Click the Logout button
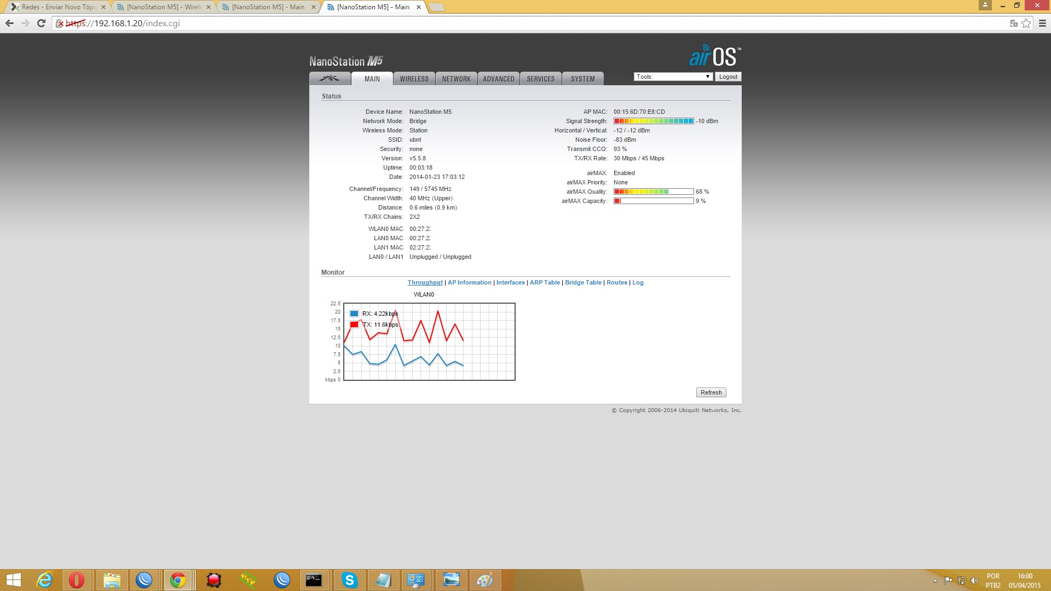Viewport: 1051px width, 591px height. pyautogui.click(x=727, y=77)
